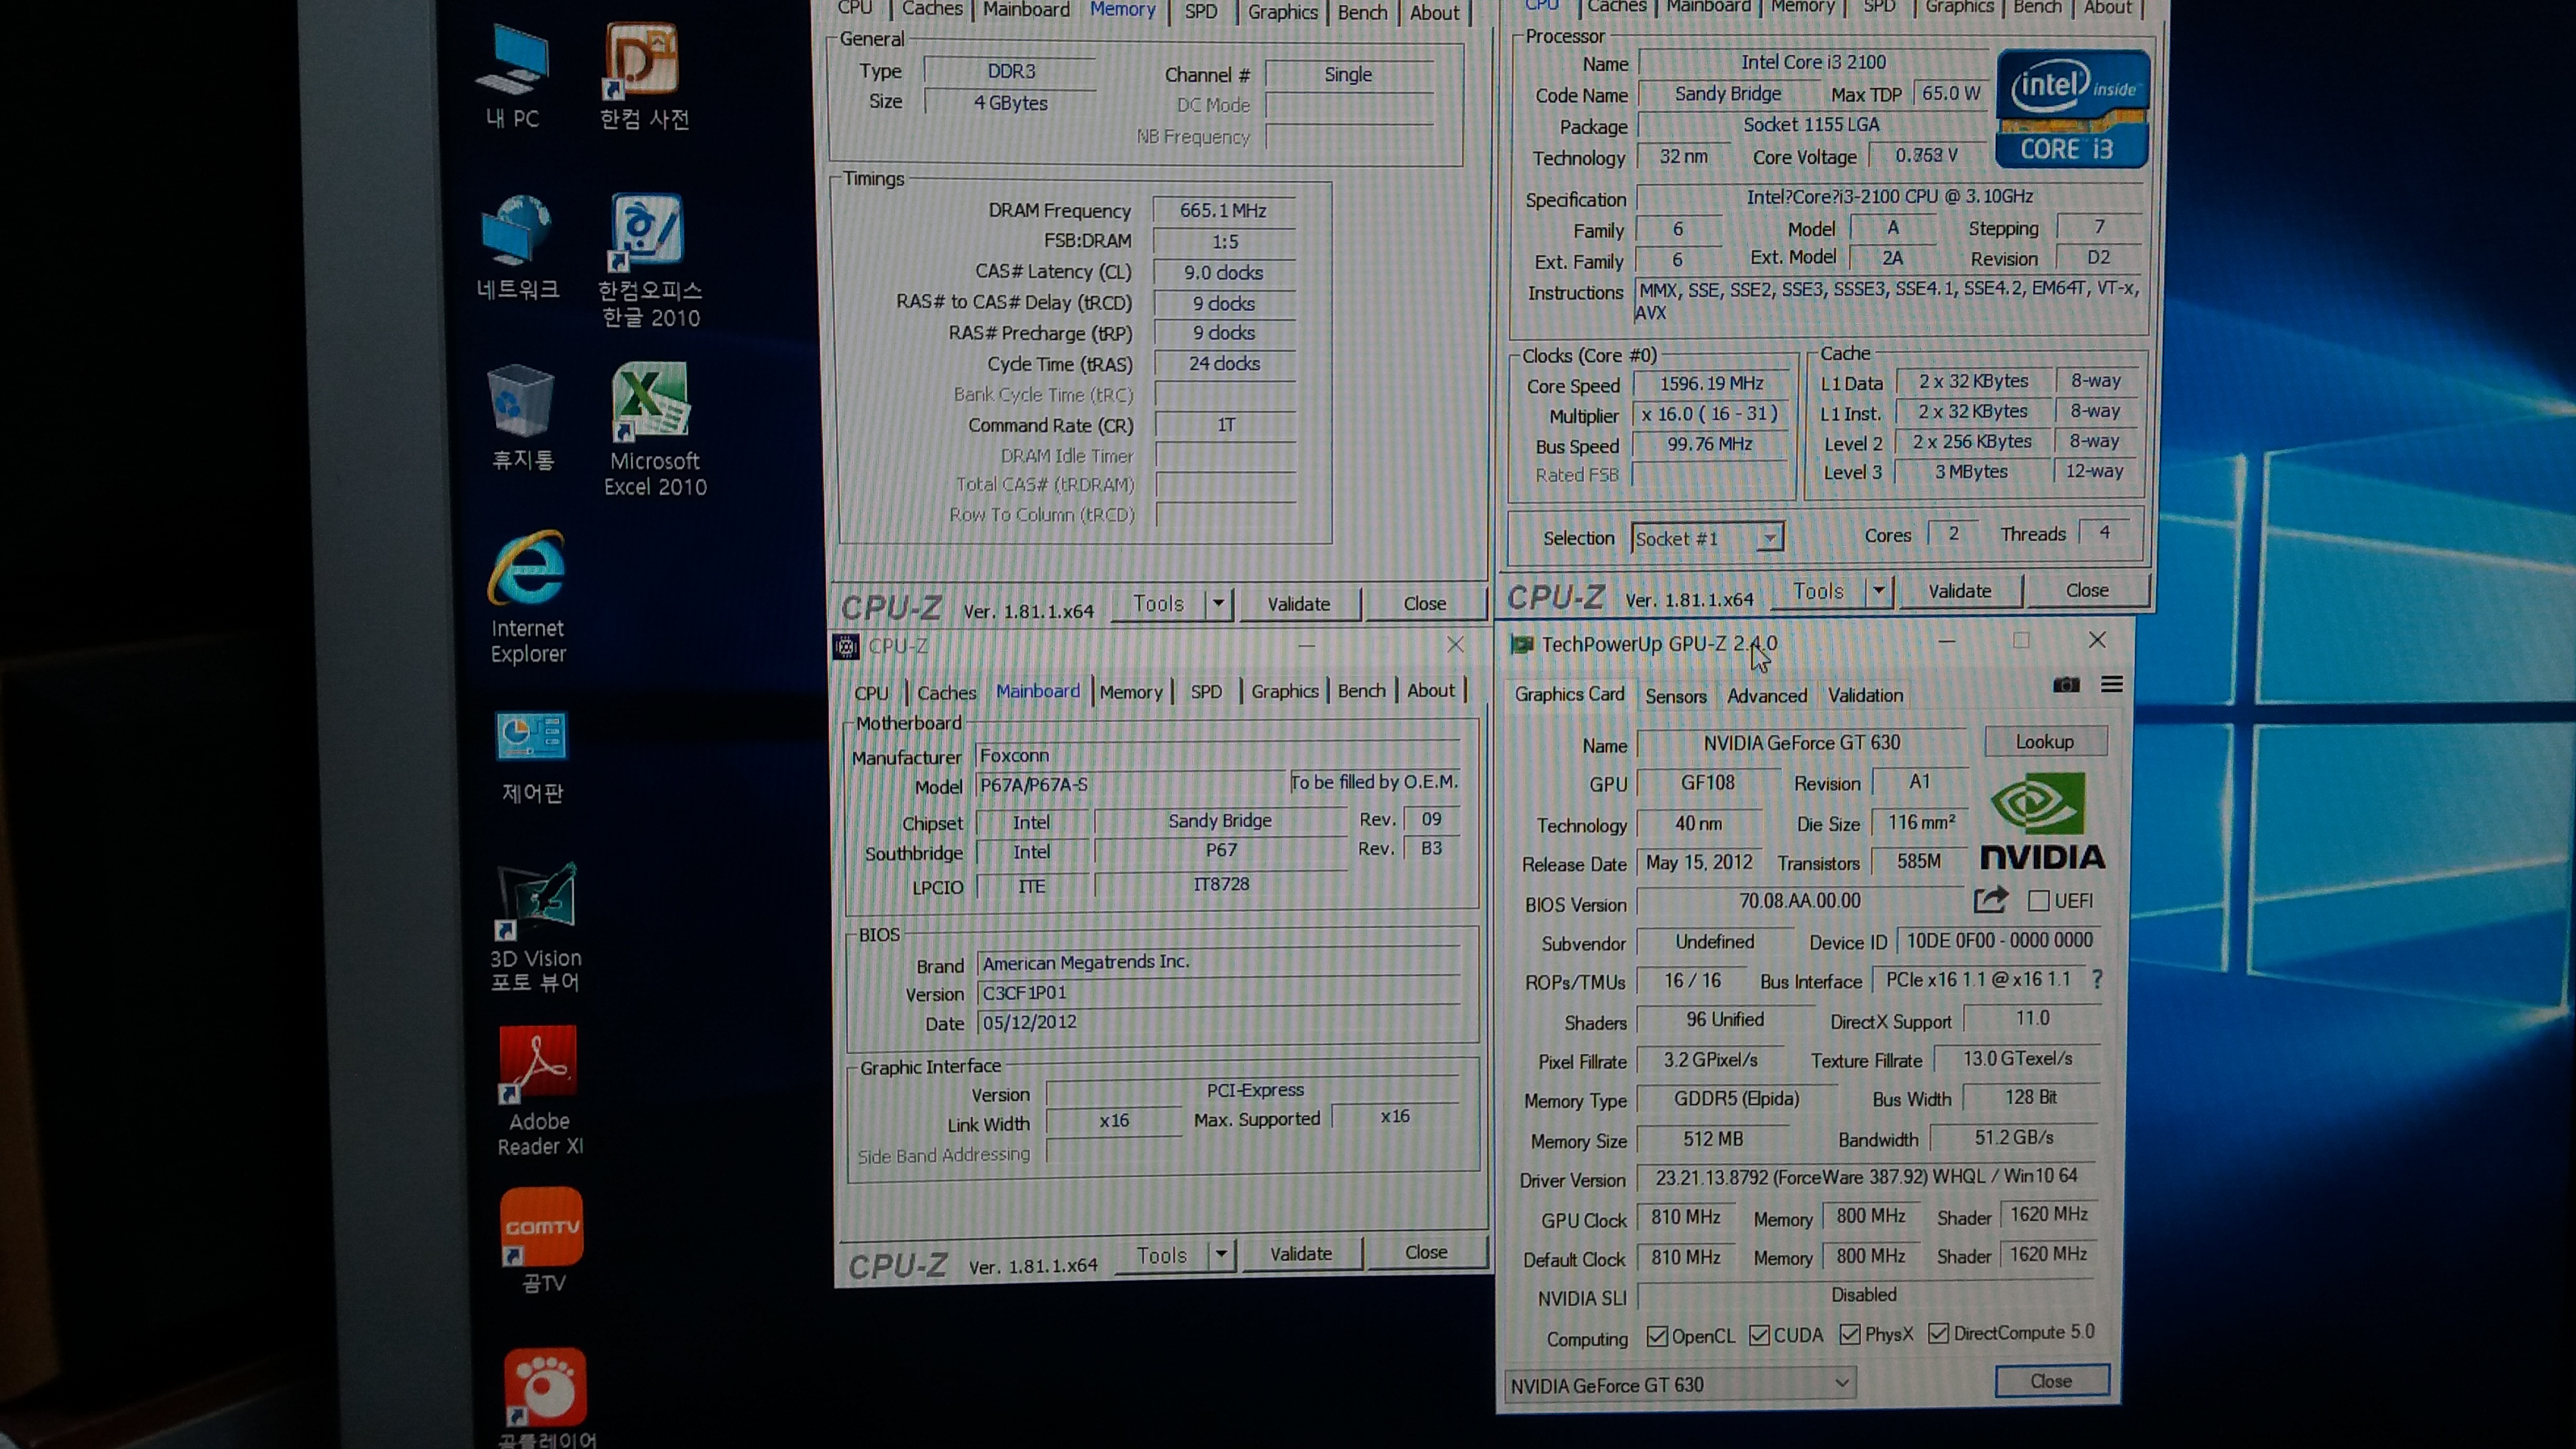The height and width of the screenshot is (1449, 2576).
Task: Click Validate in Mainboard CPU-Z window
Action: point(1301,1253)
